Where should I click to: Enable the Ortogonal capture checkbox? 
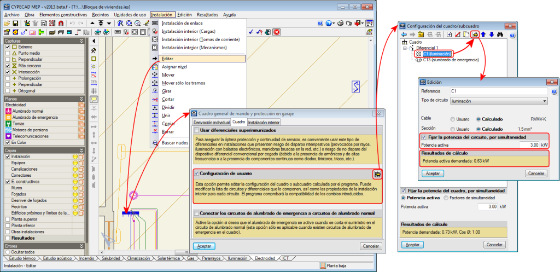[x=8, y=91]
